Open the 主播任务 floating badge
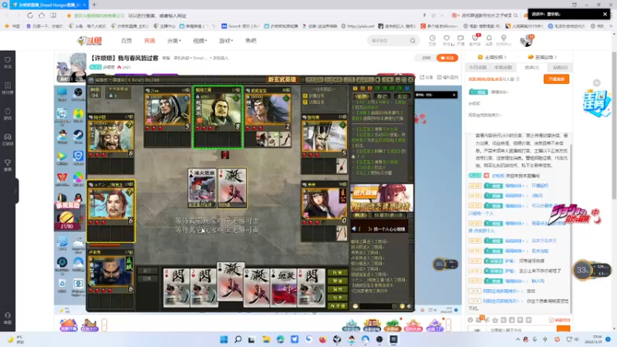617x347 pixels. 596,103
